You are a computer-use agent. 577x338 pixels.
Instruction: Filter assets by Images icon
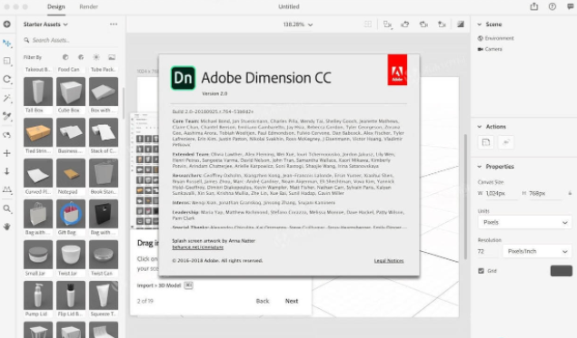[112, 57]
